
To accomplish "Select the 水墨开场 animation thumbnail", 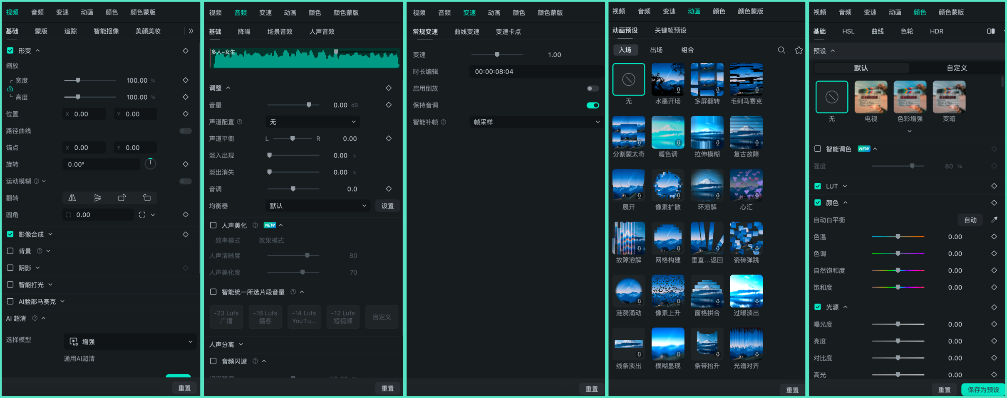I will point(668,79).
